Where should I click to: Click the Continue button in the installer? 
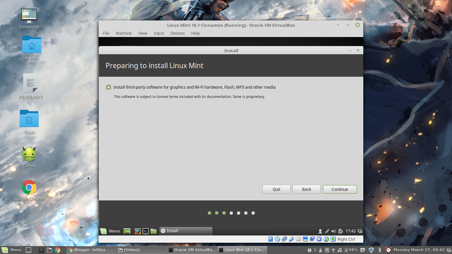coord(340,189)
